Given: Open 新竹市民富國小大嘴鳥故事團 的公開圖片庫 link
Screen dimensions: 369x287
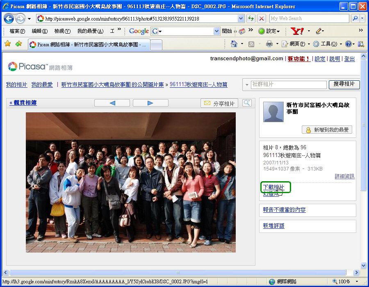Looking at the screenshot, I should pos(112,85).
